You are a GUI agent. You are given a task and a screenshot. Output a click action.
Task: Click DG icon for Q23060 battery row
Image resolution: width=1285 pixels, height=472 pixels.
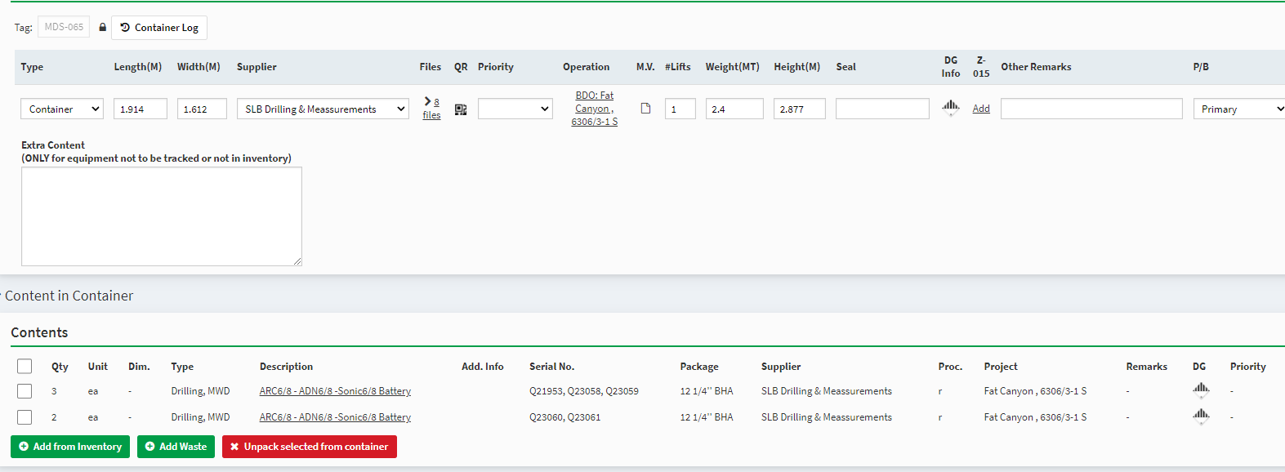click(1200, 416)
